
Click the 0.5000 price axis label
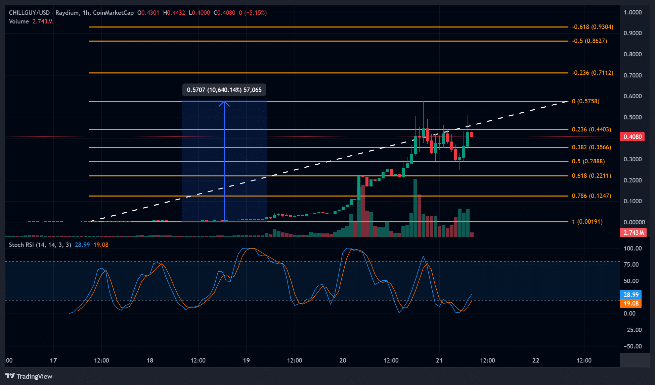pyautogui.click(x=633, y=117)
